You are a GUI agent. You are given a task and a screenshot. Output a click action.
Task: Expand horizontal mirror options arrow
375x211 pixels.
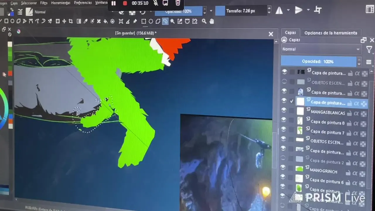click(x=288, y=10)
